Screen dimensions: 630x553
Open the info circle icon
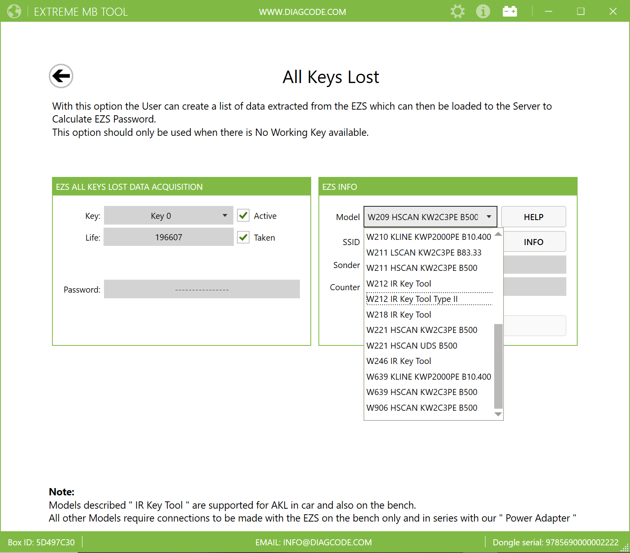click(483, 11)
